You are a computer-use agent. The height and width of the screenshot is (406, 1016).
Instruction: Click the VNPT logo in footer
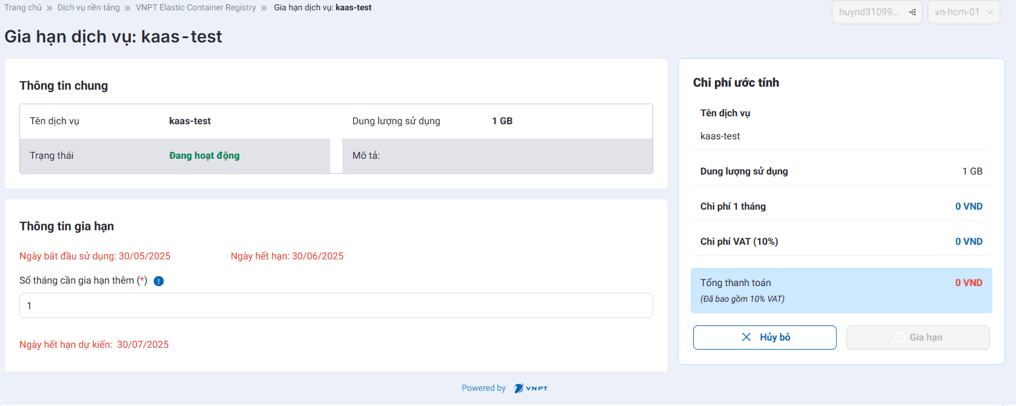531,388
